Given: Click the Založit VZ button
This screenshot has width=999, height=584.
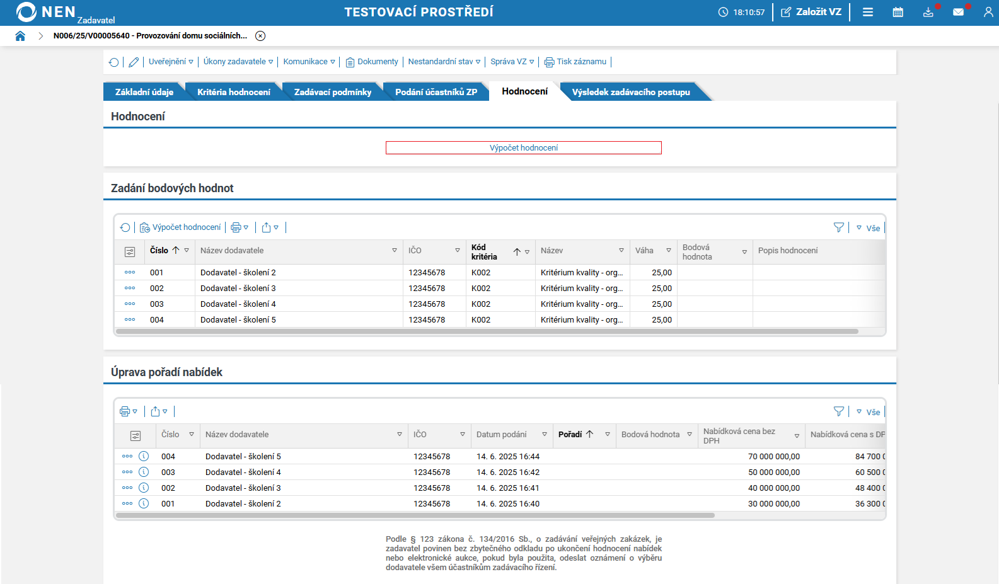Looking at the screenshot, I should tap(811, 12).
